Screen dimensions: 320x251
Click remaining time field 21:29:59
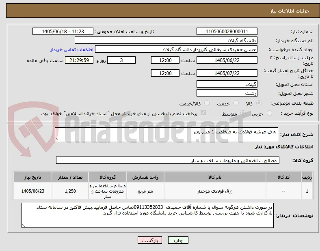[x=79, y=60]
